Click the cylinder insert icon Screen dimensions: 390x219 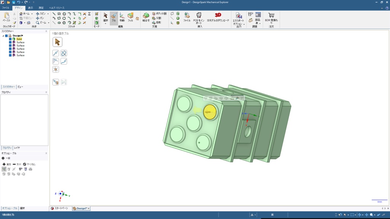pyautogui.click(x=178, y=14)
